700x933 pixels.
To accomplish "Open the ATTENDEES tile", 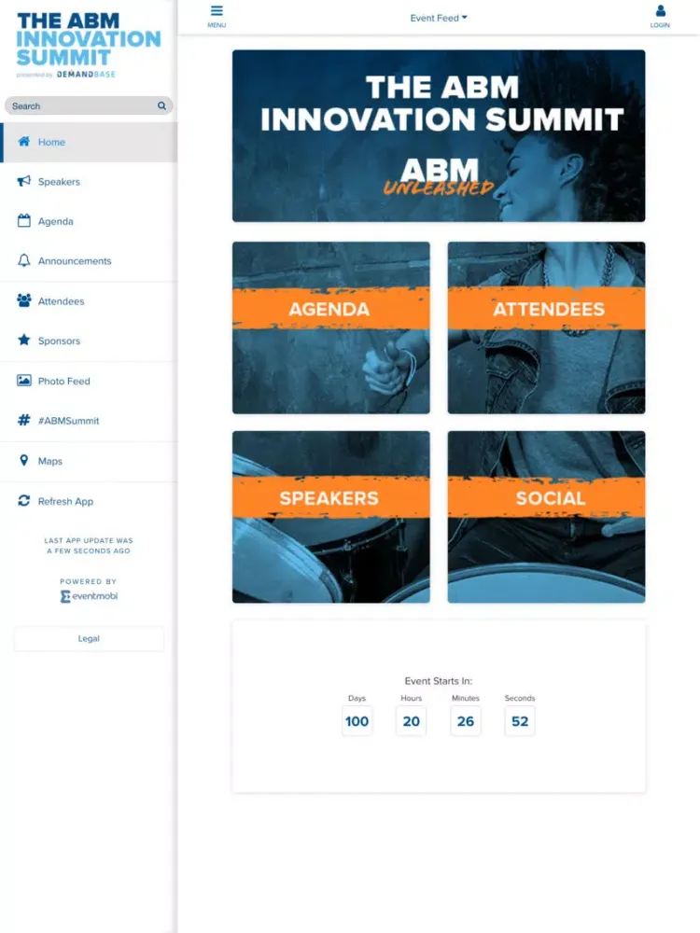I will pyautogui.click(x=546, y=327).
